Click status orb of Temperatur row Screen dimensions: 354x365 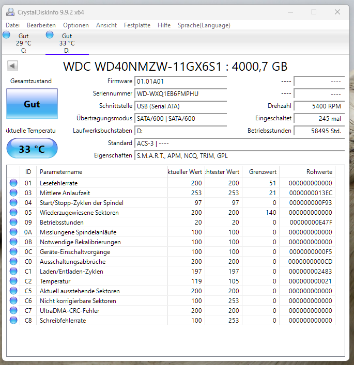[x=13, y=281]
